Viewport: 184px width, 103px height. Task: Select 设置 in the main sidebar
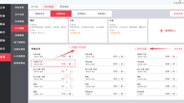click(x=5, y=57)
